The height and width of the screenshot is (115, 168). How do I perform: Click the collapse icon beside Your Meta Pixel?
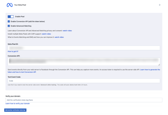click(x=160, y=5)
